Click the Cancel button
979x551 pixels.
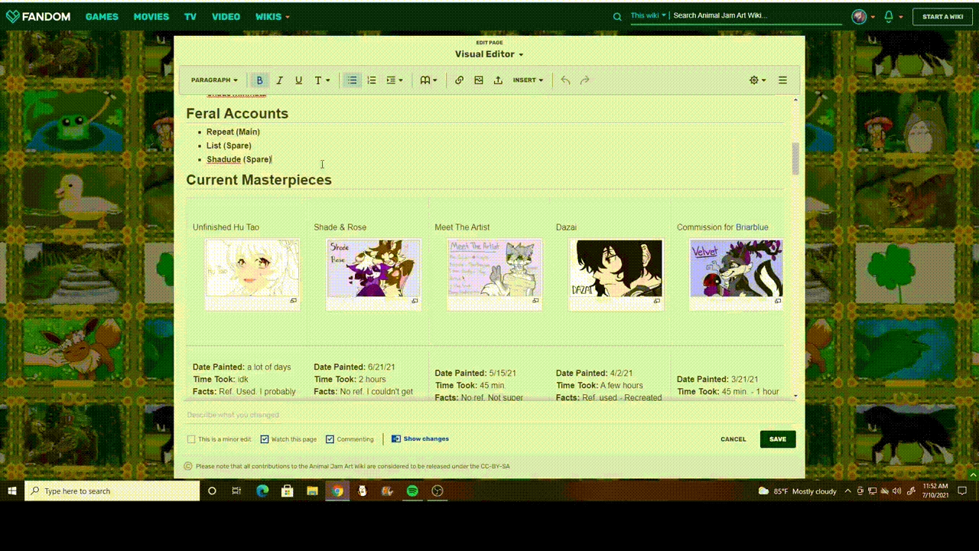[733, 439]
